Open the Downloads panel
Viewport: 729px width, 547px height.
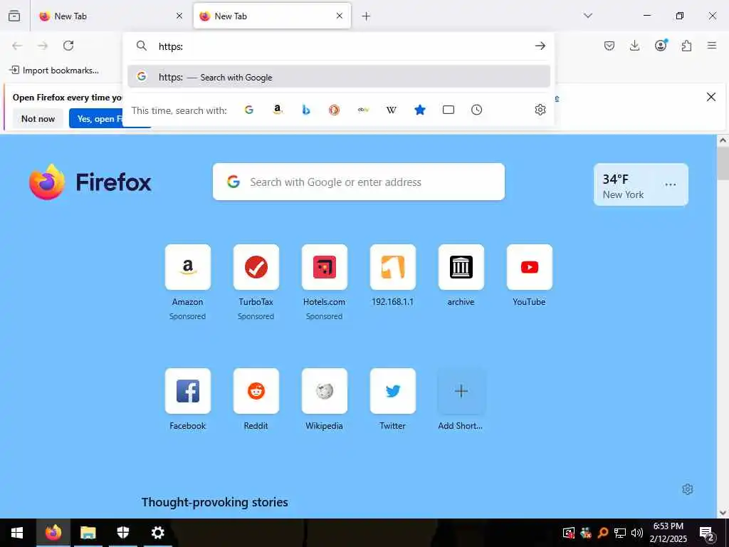[x=634, y=46]
